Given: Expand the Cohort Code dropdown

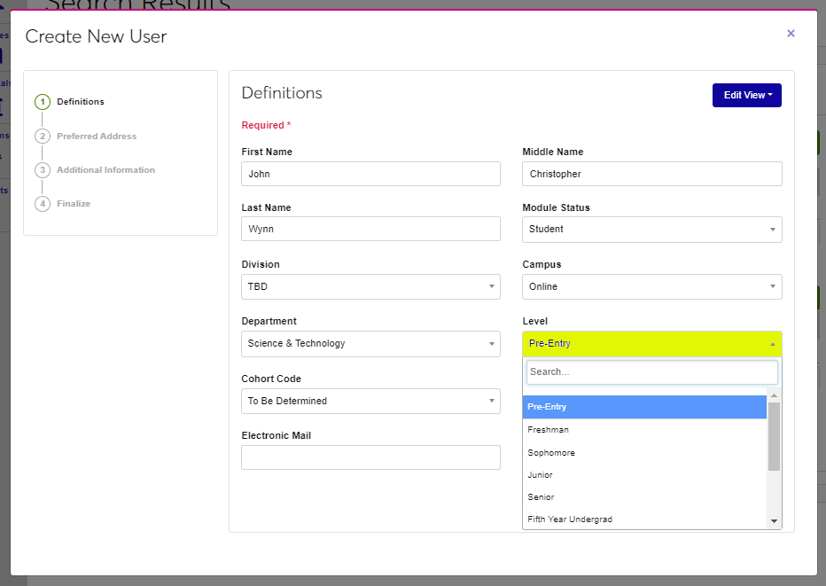Looking at the screenshot, I should (x=370, y=402).
